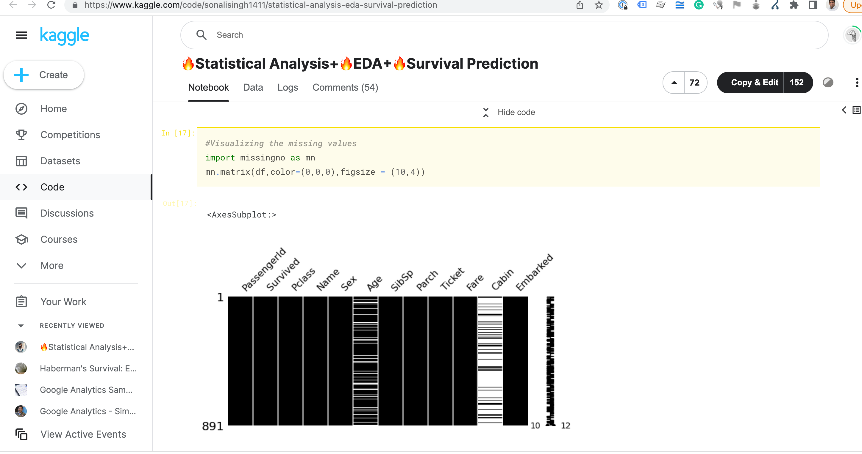
Task: Collapse the right panel with the chevron
Action: [844, 110]
